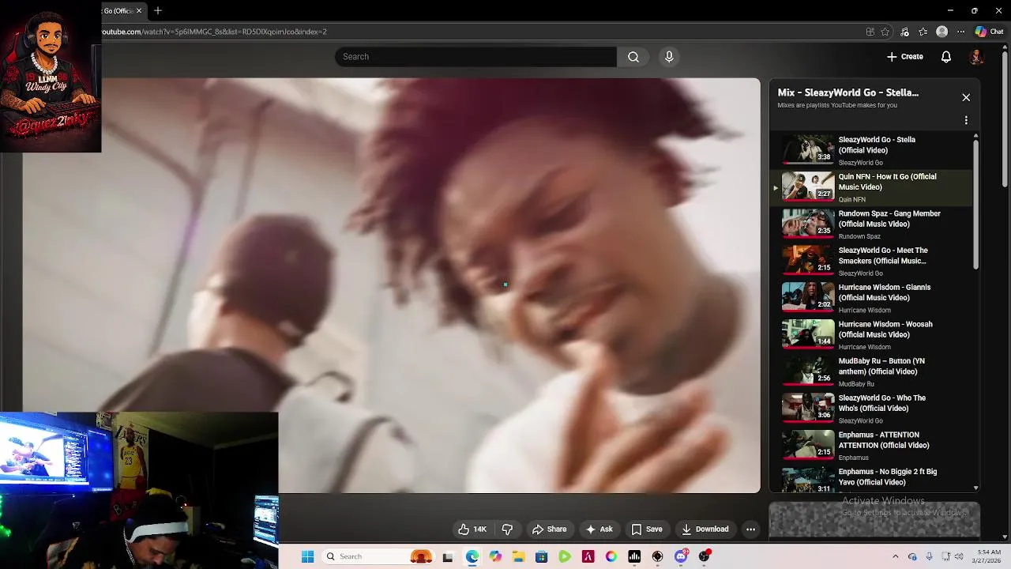Play Hurricane Wisdom - Giannis video
The width and height of the screenshot is (1011, 569).
tap(873, 298)
